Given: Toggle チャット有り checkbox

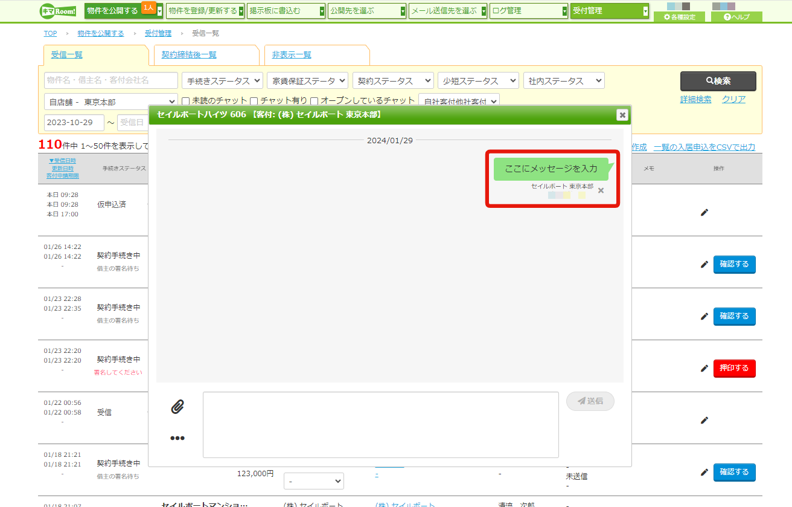Looking at the screenshot, I should [254, 101].
